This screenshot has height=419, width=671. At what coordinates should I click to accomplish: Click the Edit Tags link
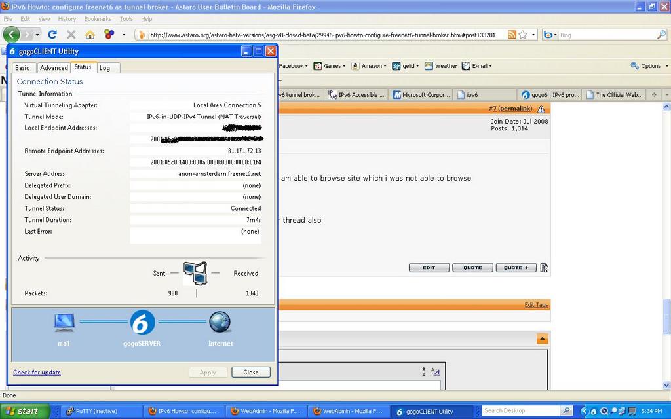click(x=536, y=305)
